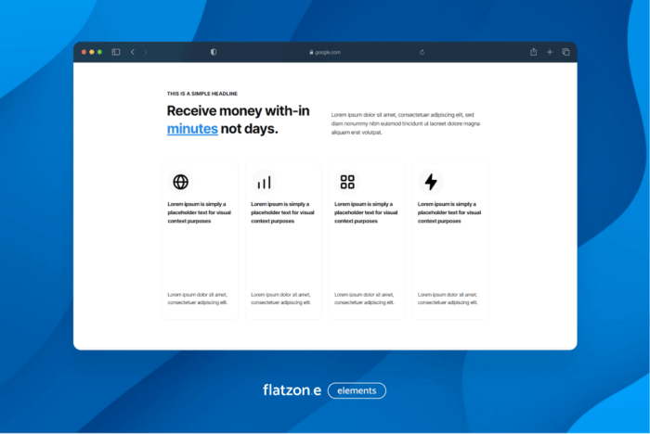650x434 pixels.
Task: Click the flatzon e logo text
Action: point(291,390)
